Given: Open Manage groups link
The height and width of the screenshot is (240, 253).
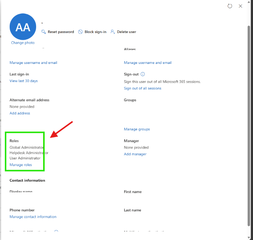Looking at the screenshot, I should [137, 129].
